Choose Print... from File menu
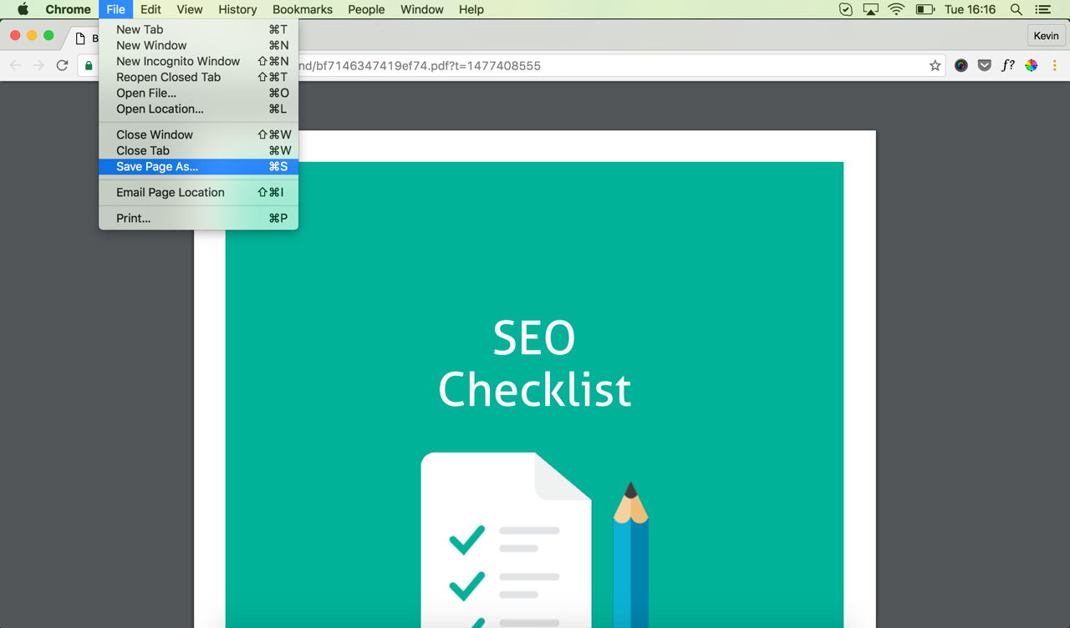The width and height of the screenshot is (1070, 628). [x=198, y=218]
